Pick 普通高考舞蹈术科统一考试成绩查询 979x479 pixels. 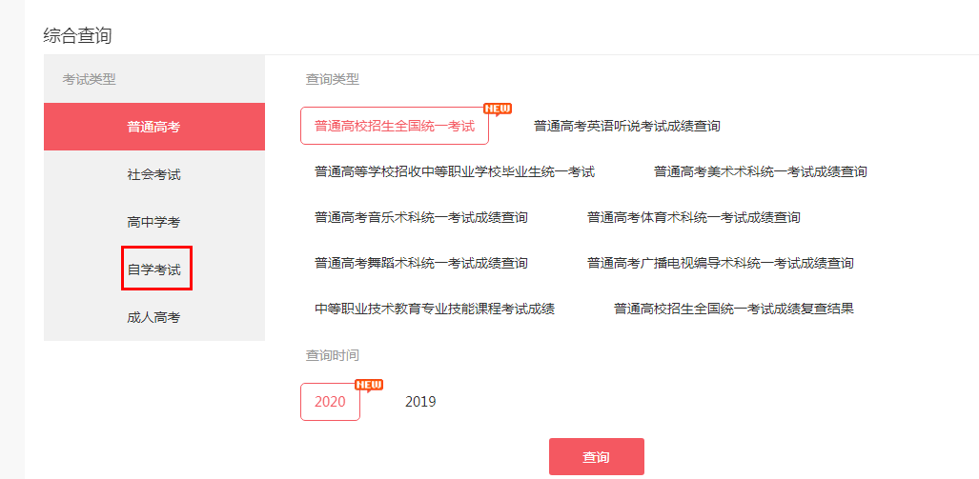420,263
